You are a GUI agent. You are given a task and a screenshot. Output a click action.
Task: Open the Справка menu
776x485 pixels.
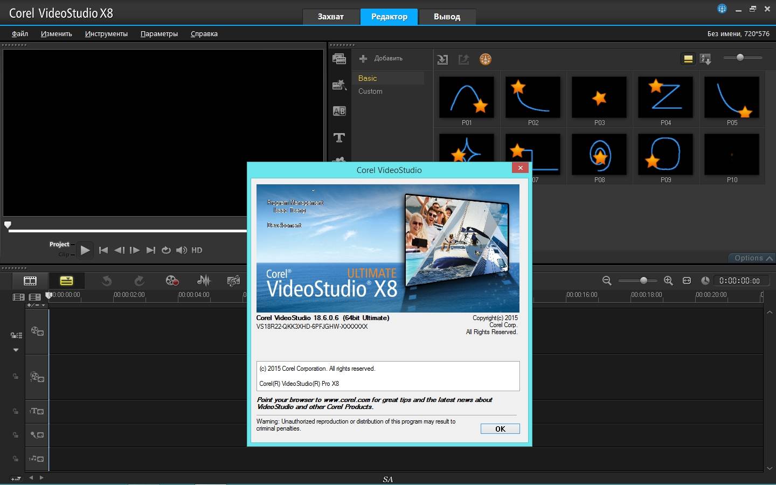click(x=204, y=33)
